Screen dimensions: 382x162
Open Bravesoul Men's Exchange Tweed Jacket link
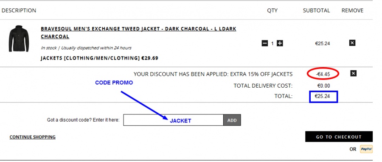point(138,32)
